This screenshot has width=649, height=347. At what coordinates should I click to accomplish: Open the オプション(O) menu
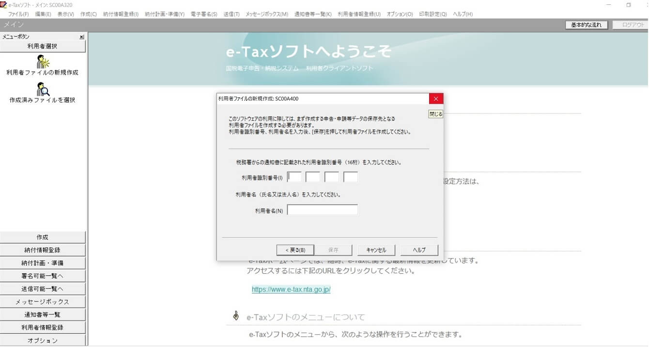click(x=400, y=14)
